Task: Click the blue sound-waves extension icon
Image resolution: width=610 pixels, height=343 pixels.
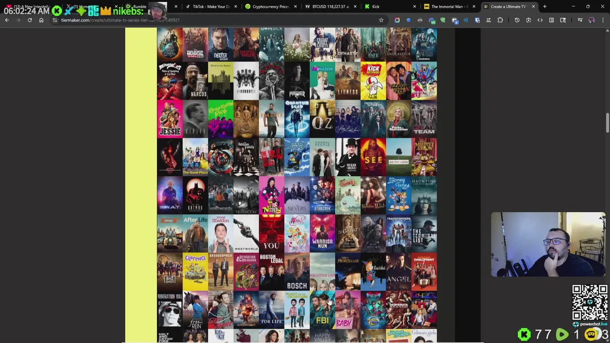Action: point(466,20)
